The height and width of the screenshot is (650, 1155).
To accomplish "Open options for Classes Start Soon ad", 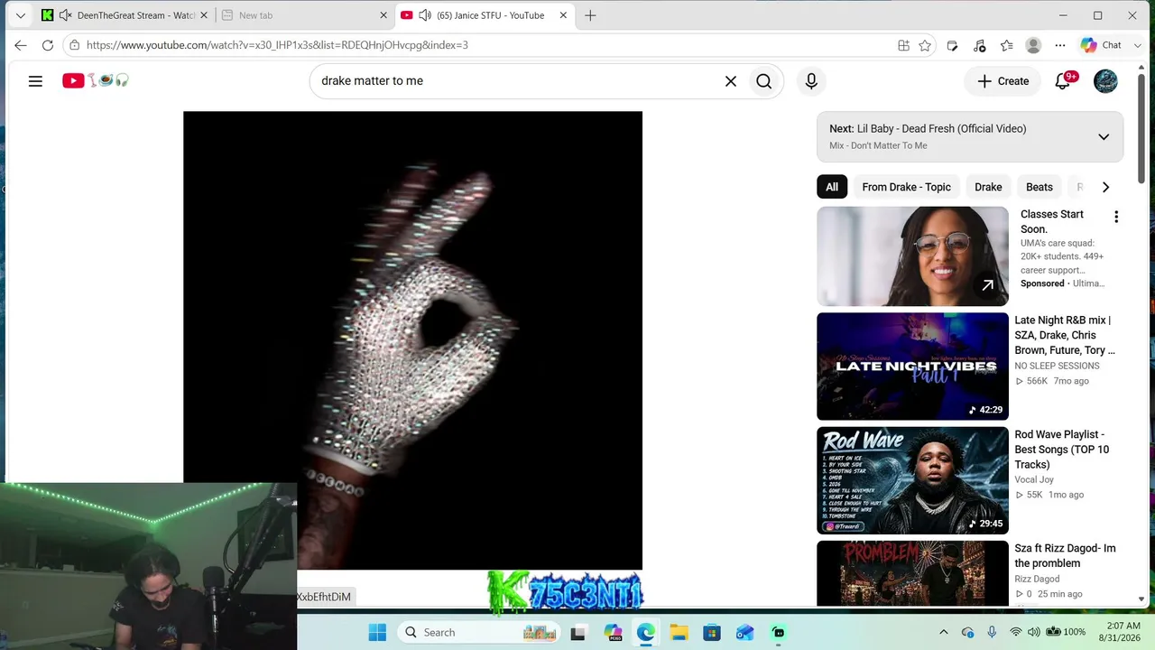I will (1116, 217).
